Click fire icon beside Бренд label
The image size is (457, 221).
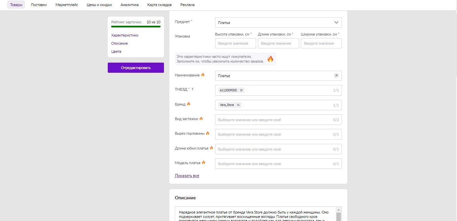click(x=189, y=104)
